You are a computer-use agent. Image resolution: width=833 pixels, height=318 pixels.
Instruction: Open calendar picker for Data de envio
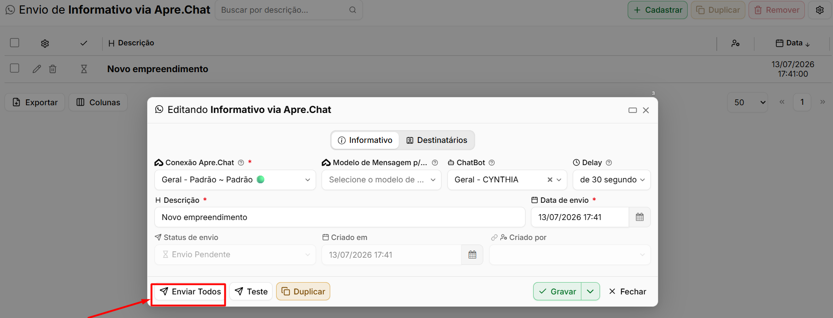[640, 217]
